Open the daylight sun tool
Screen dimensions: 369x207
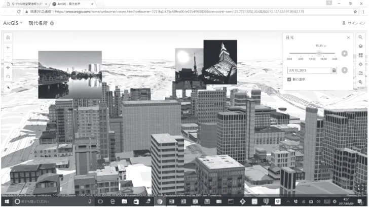coord(360,64)
